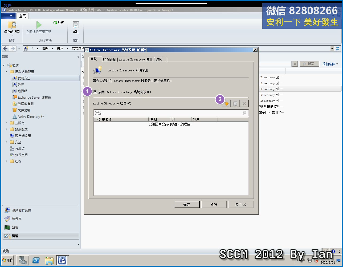
Task: Click the navigation Back arrow
Action: click(x=5, y=48)
